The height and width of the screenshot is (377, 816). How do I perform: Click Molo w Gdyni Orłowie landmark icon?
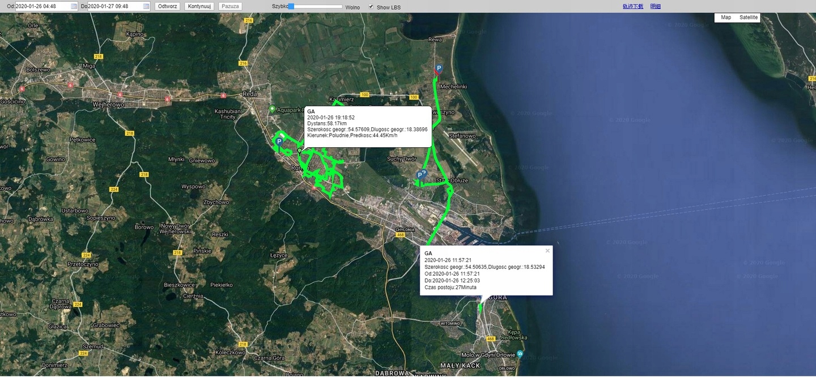pyautogui.click(x=520, y=354)
